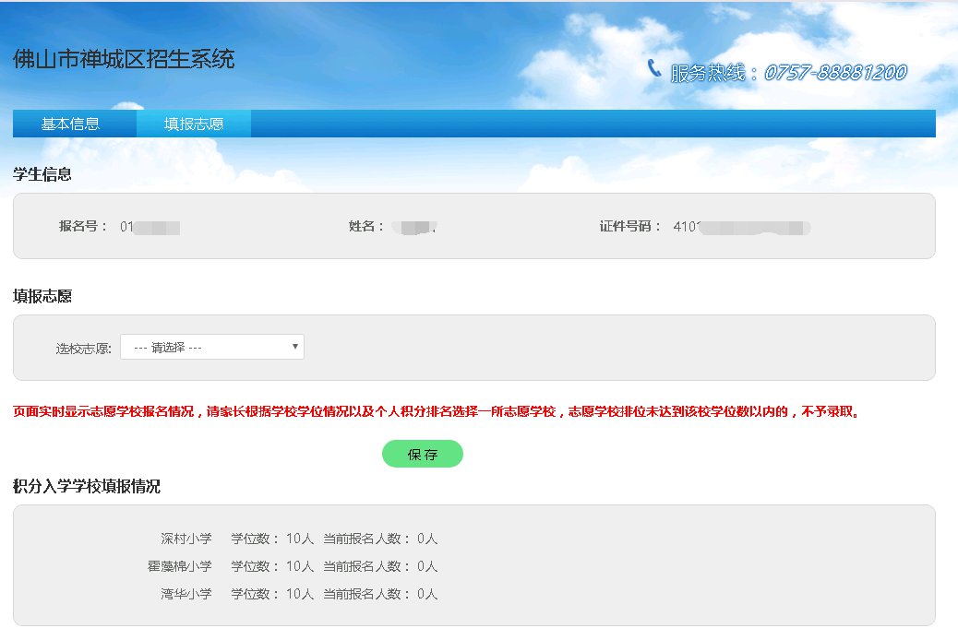Click the phone icon beside the service hotline
The image size is (958, 640).
click(654, 68)
